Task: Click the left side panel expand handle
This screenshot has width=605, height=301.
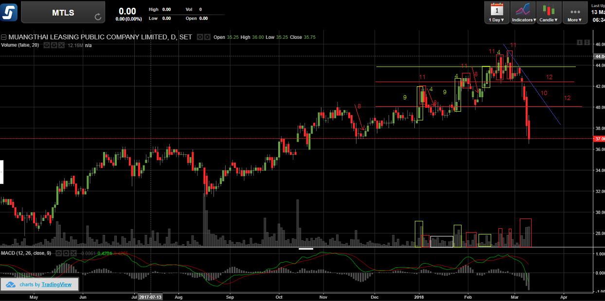Action: [x=1, y=172]
